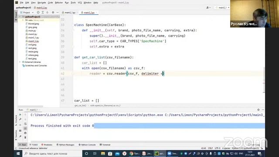Click the user account icon in toolbar

click(208, 8)
